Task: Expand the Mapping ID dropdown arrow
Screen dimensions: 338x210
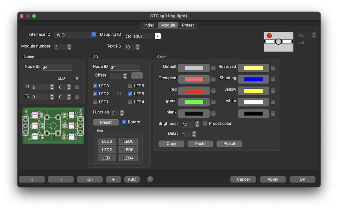Action: pyautogui.click(x=158, y=36)
